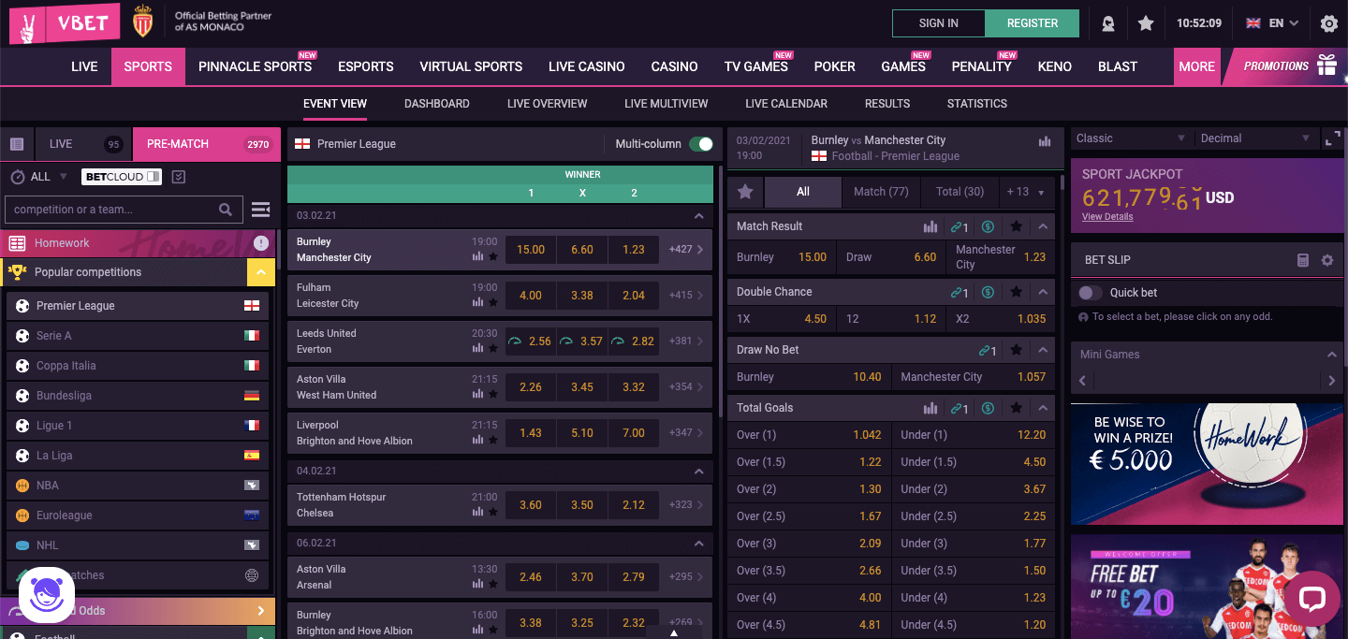The width and height of the screenshot is (1348, 639).
Task: Open the Homework €5.000 prize banner
Action: 1207,464
